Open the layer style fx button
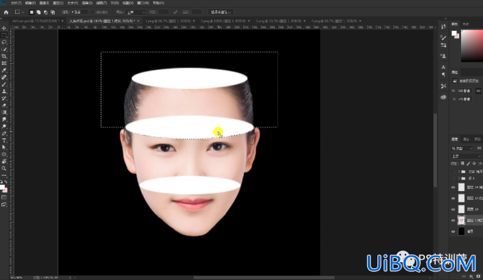This screenshot has height=280, width=483. tap(471, 277)
